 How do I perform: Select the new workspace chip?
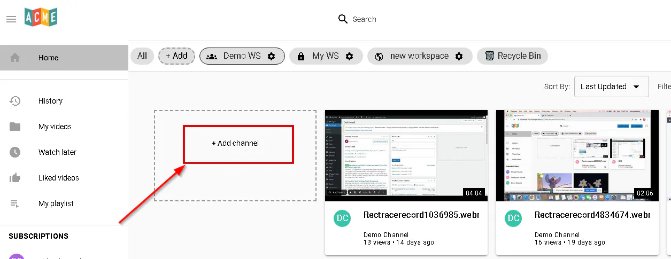(x=420, y=56)
